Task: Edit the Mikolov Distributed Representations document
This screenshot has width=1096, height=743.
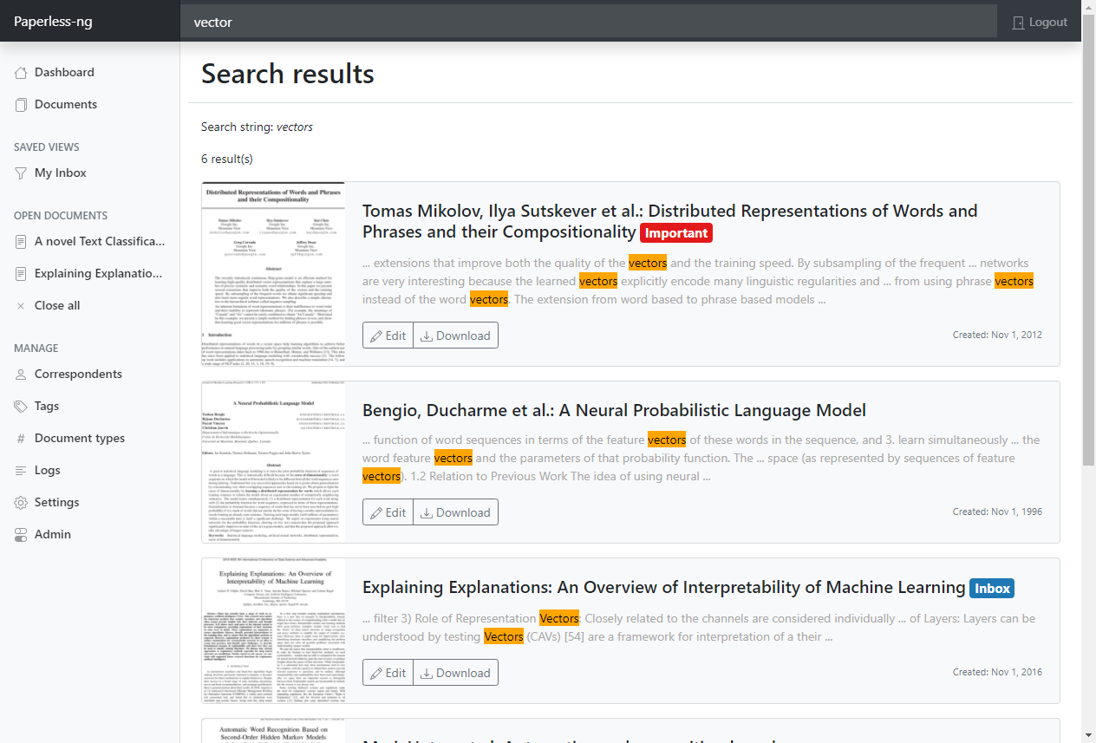Action: pyautogui.click(x=388, y=336)
